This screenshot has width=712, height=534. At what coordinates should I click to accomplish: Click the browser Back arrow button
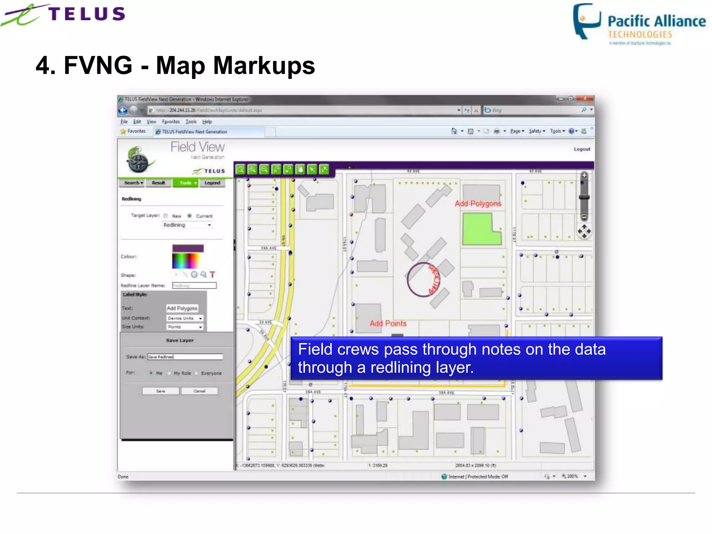(123, 110)
